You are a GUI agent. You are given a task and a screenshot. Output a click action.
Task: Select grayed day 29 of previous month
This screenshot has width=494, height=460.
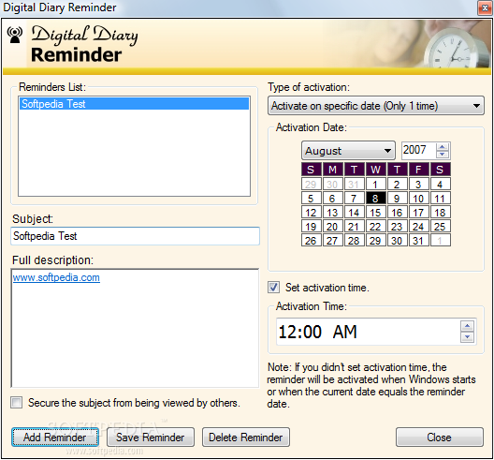(x=311, y=184)
